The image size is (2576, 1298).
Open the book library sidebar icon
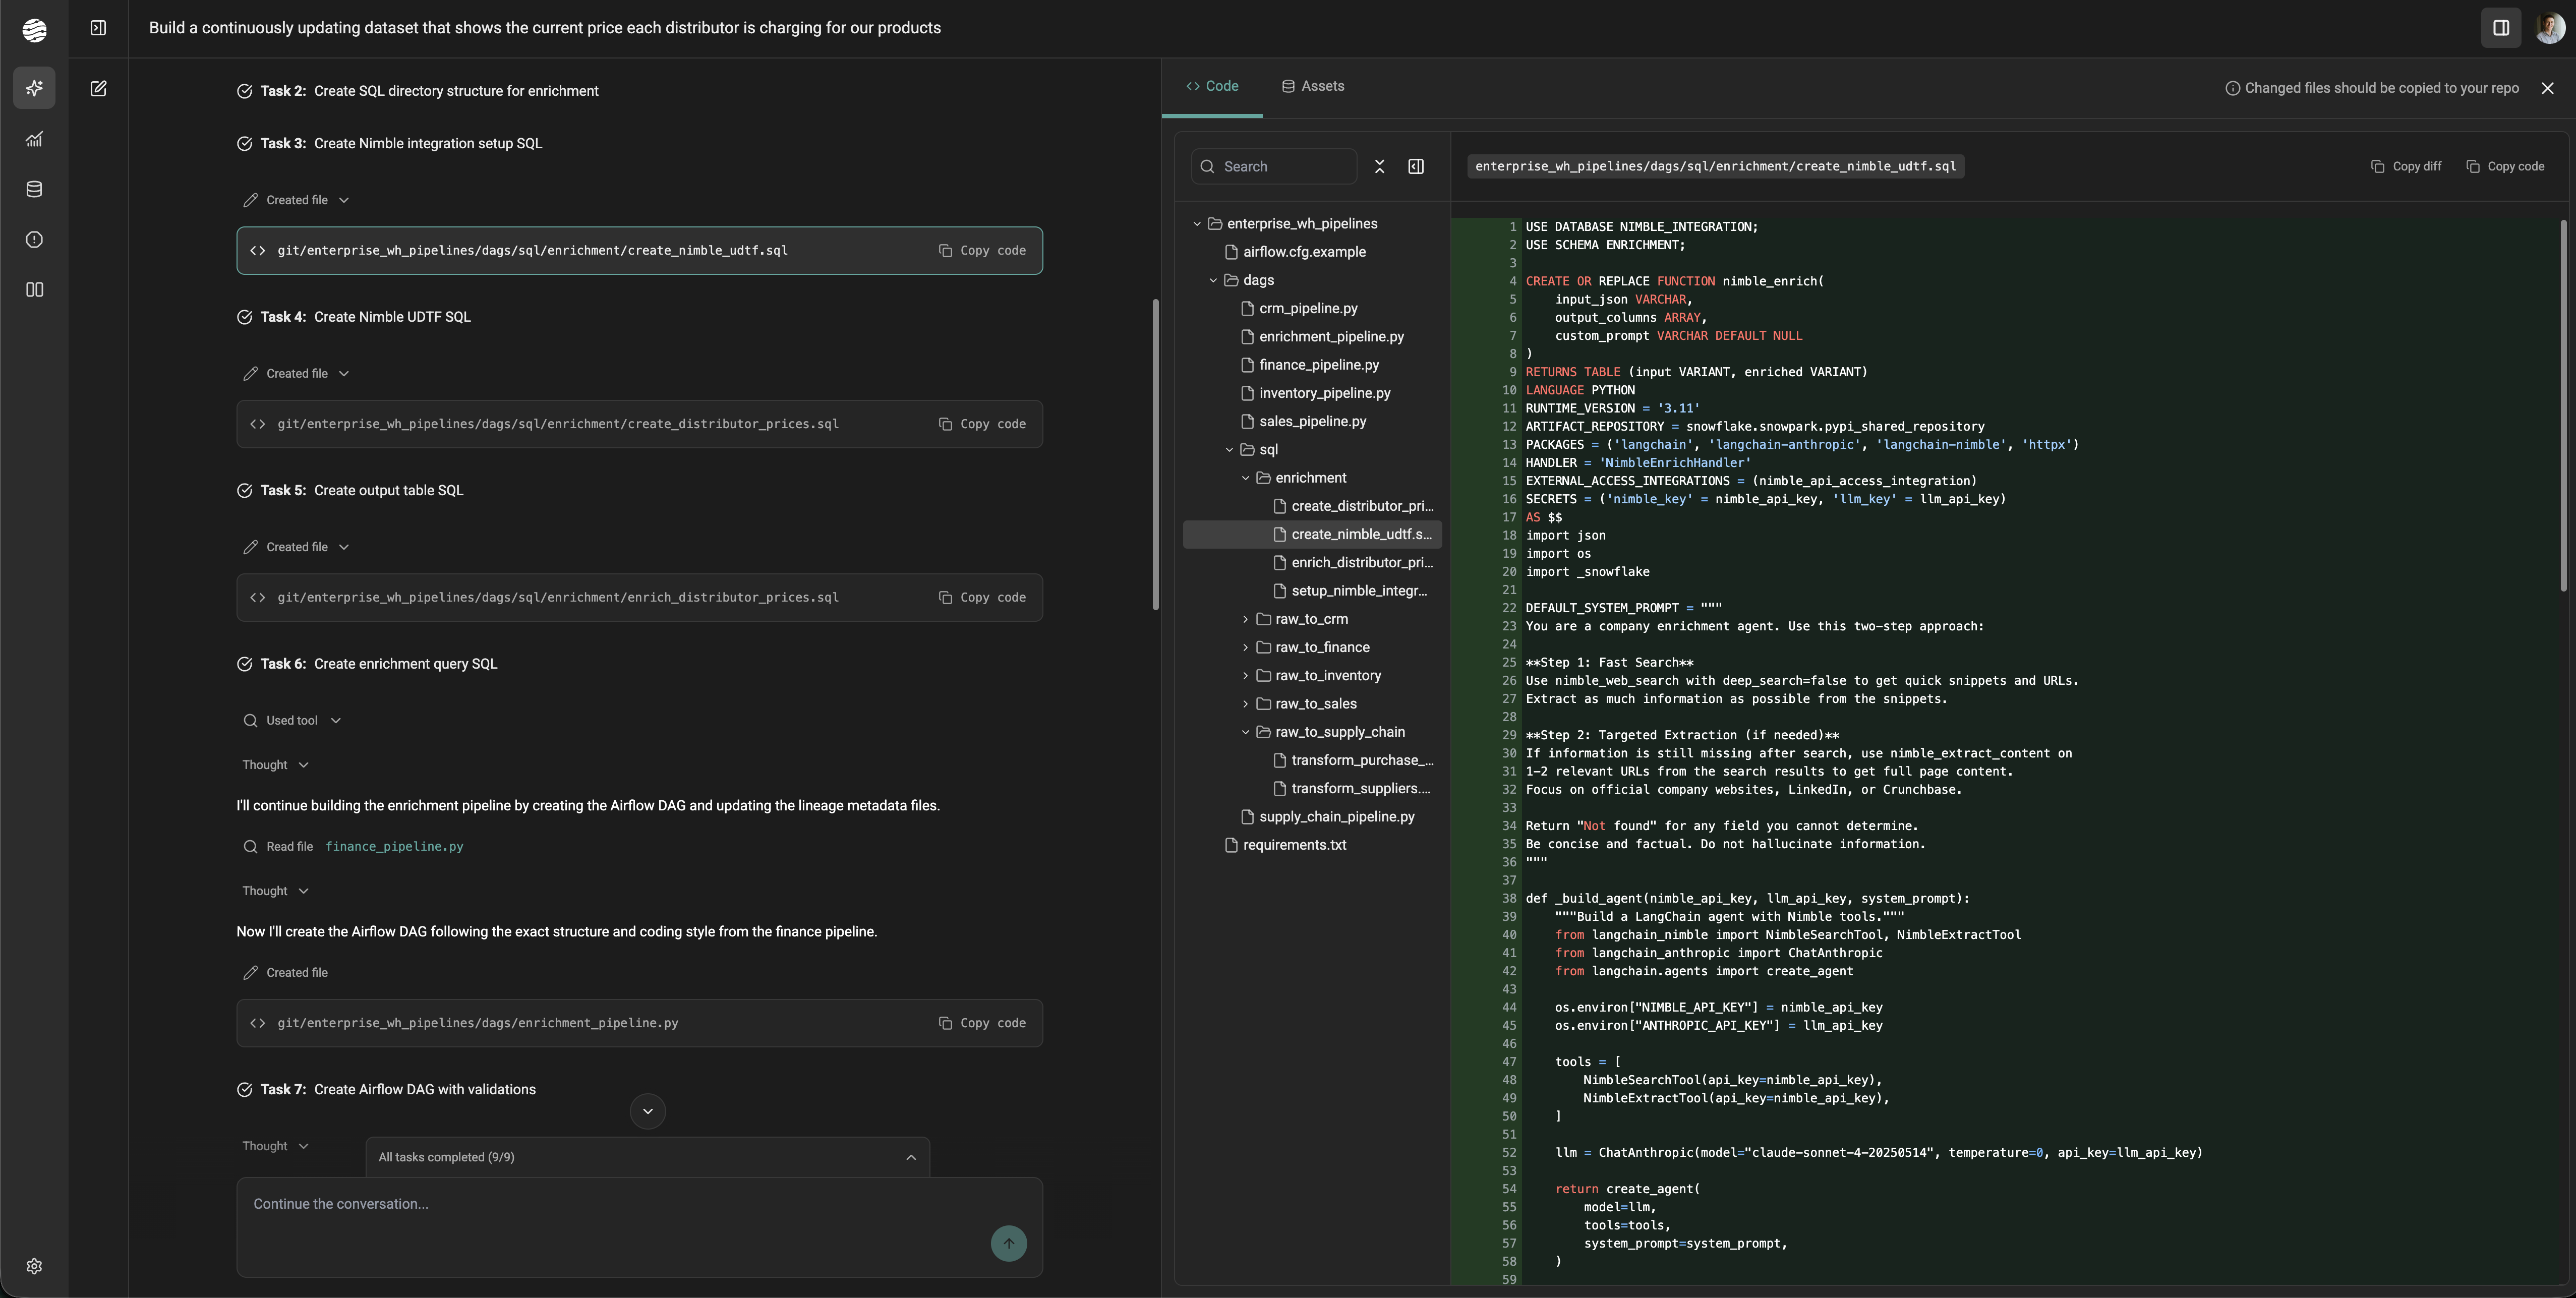pyautogui.click(x=34, y=289)
